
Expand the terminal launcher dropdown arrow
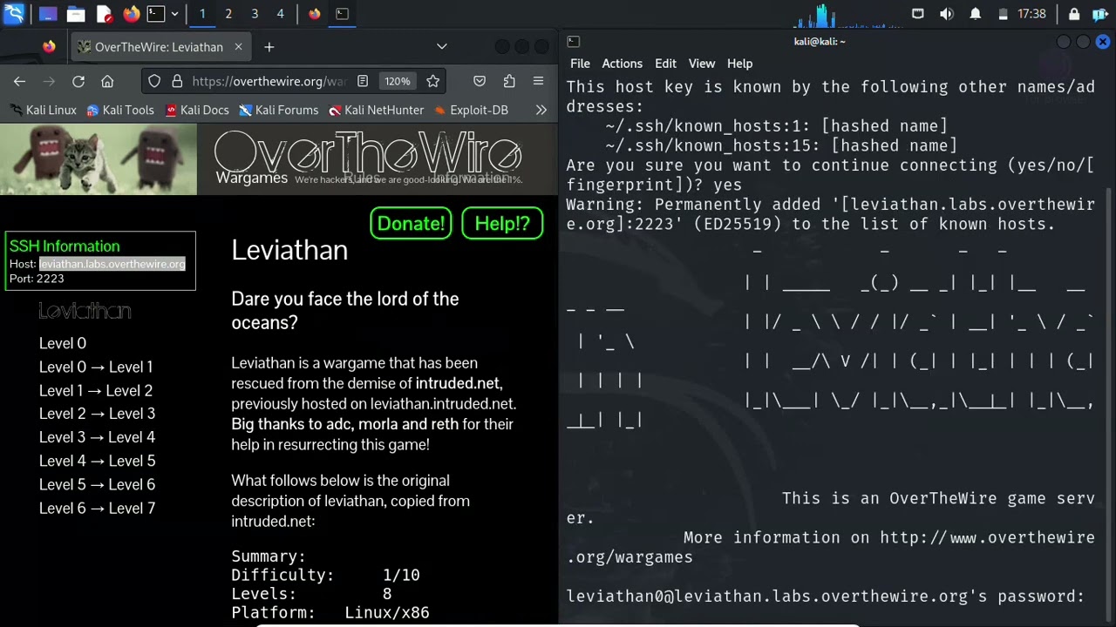point(174,14)
